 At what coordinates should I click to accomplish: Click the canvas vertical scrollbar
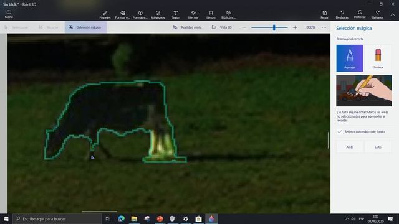(329, 140)
